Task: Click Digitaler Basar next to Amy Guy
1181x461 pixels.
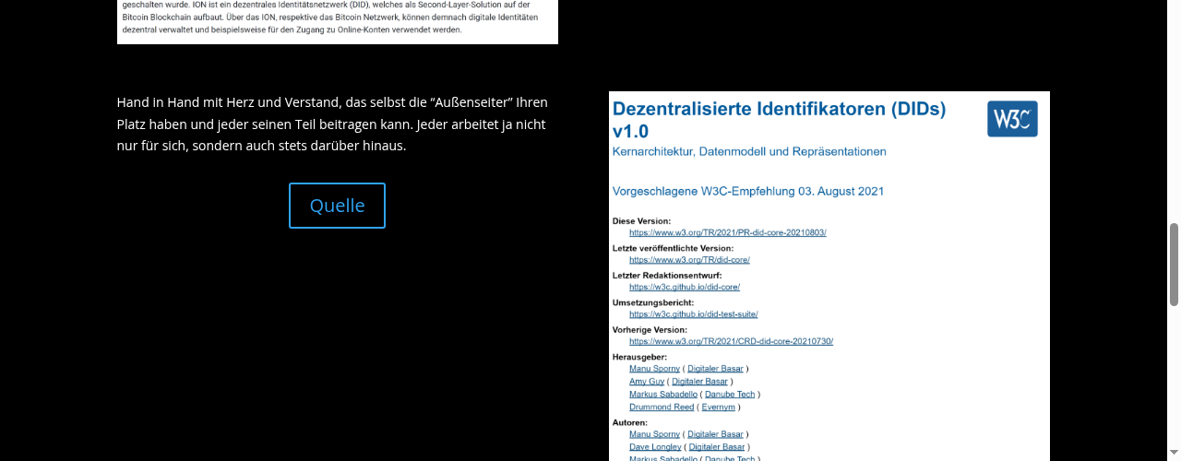Action: tap(700, 381)
